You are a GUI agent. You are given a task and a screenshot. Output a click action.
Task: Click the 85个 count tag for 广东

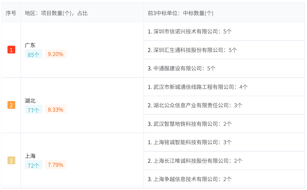pos(34,54)
